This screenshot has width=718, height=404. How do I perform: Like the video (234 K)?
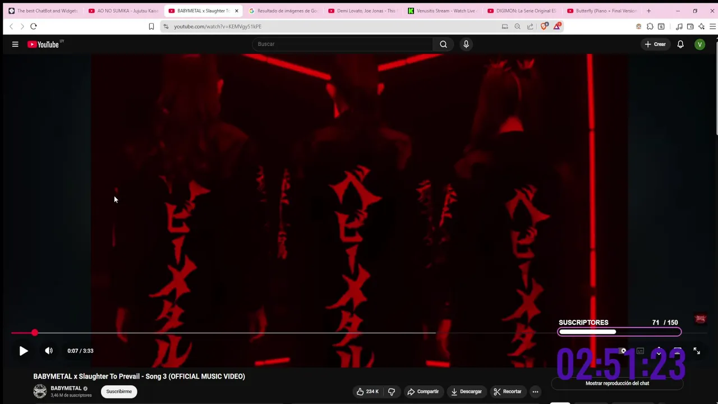click(368, 392)
